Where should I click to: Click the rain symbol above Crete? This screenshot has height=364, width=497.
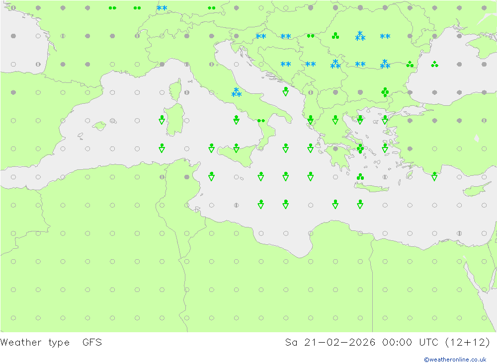360,176
